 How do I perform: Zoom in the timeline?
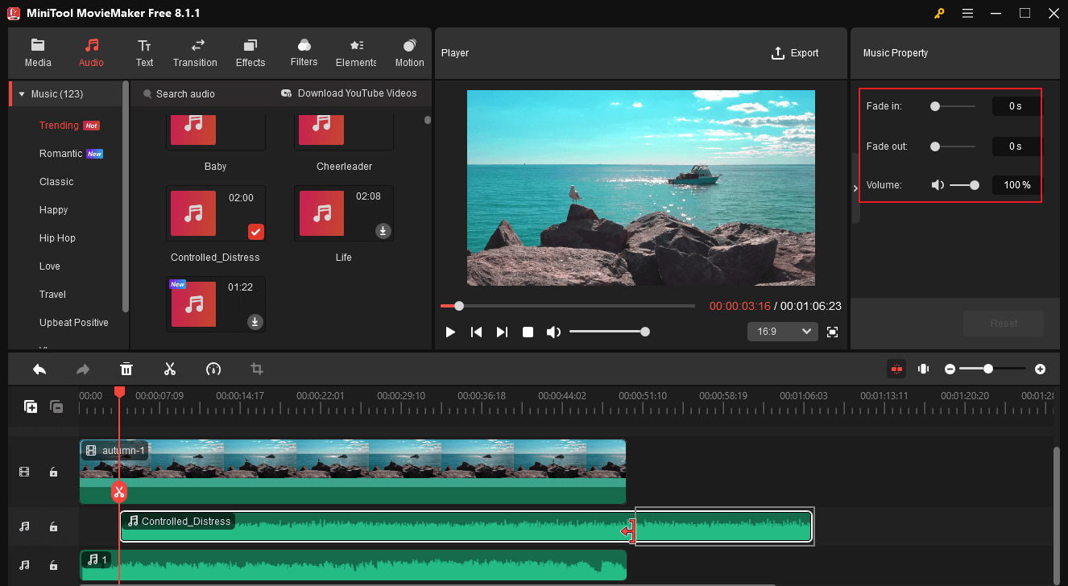tap(1041, 369)
